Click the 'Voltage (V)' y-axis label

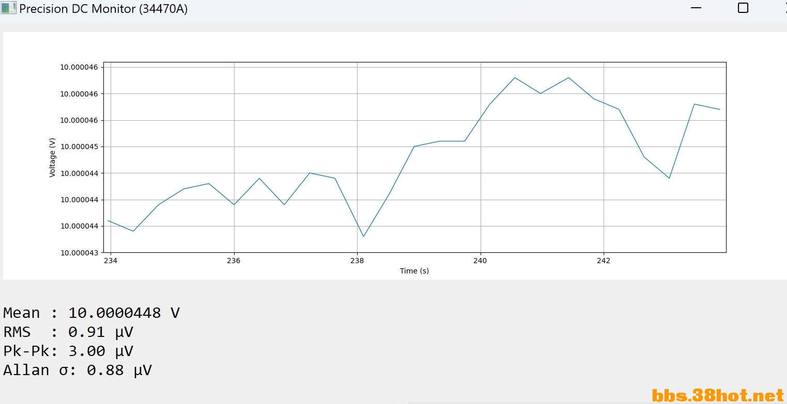click(x=52, y=157)
